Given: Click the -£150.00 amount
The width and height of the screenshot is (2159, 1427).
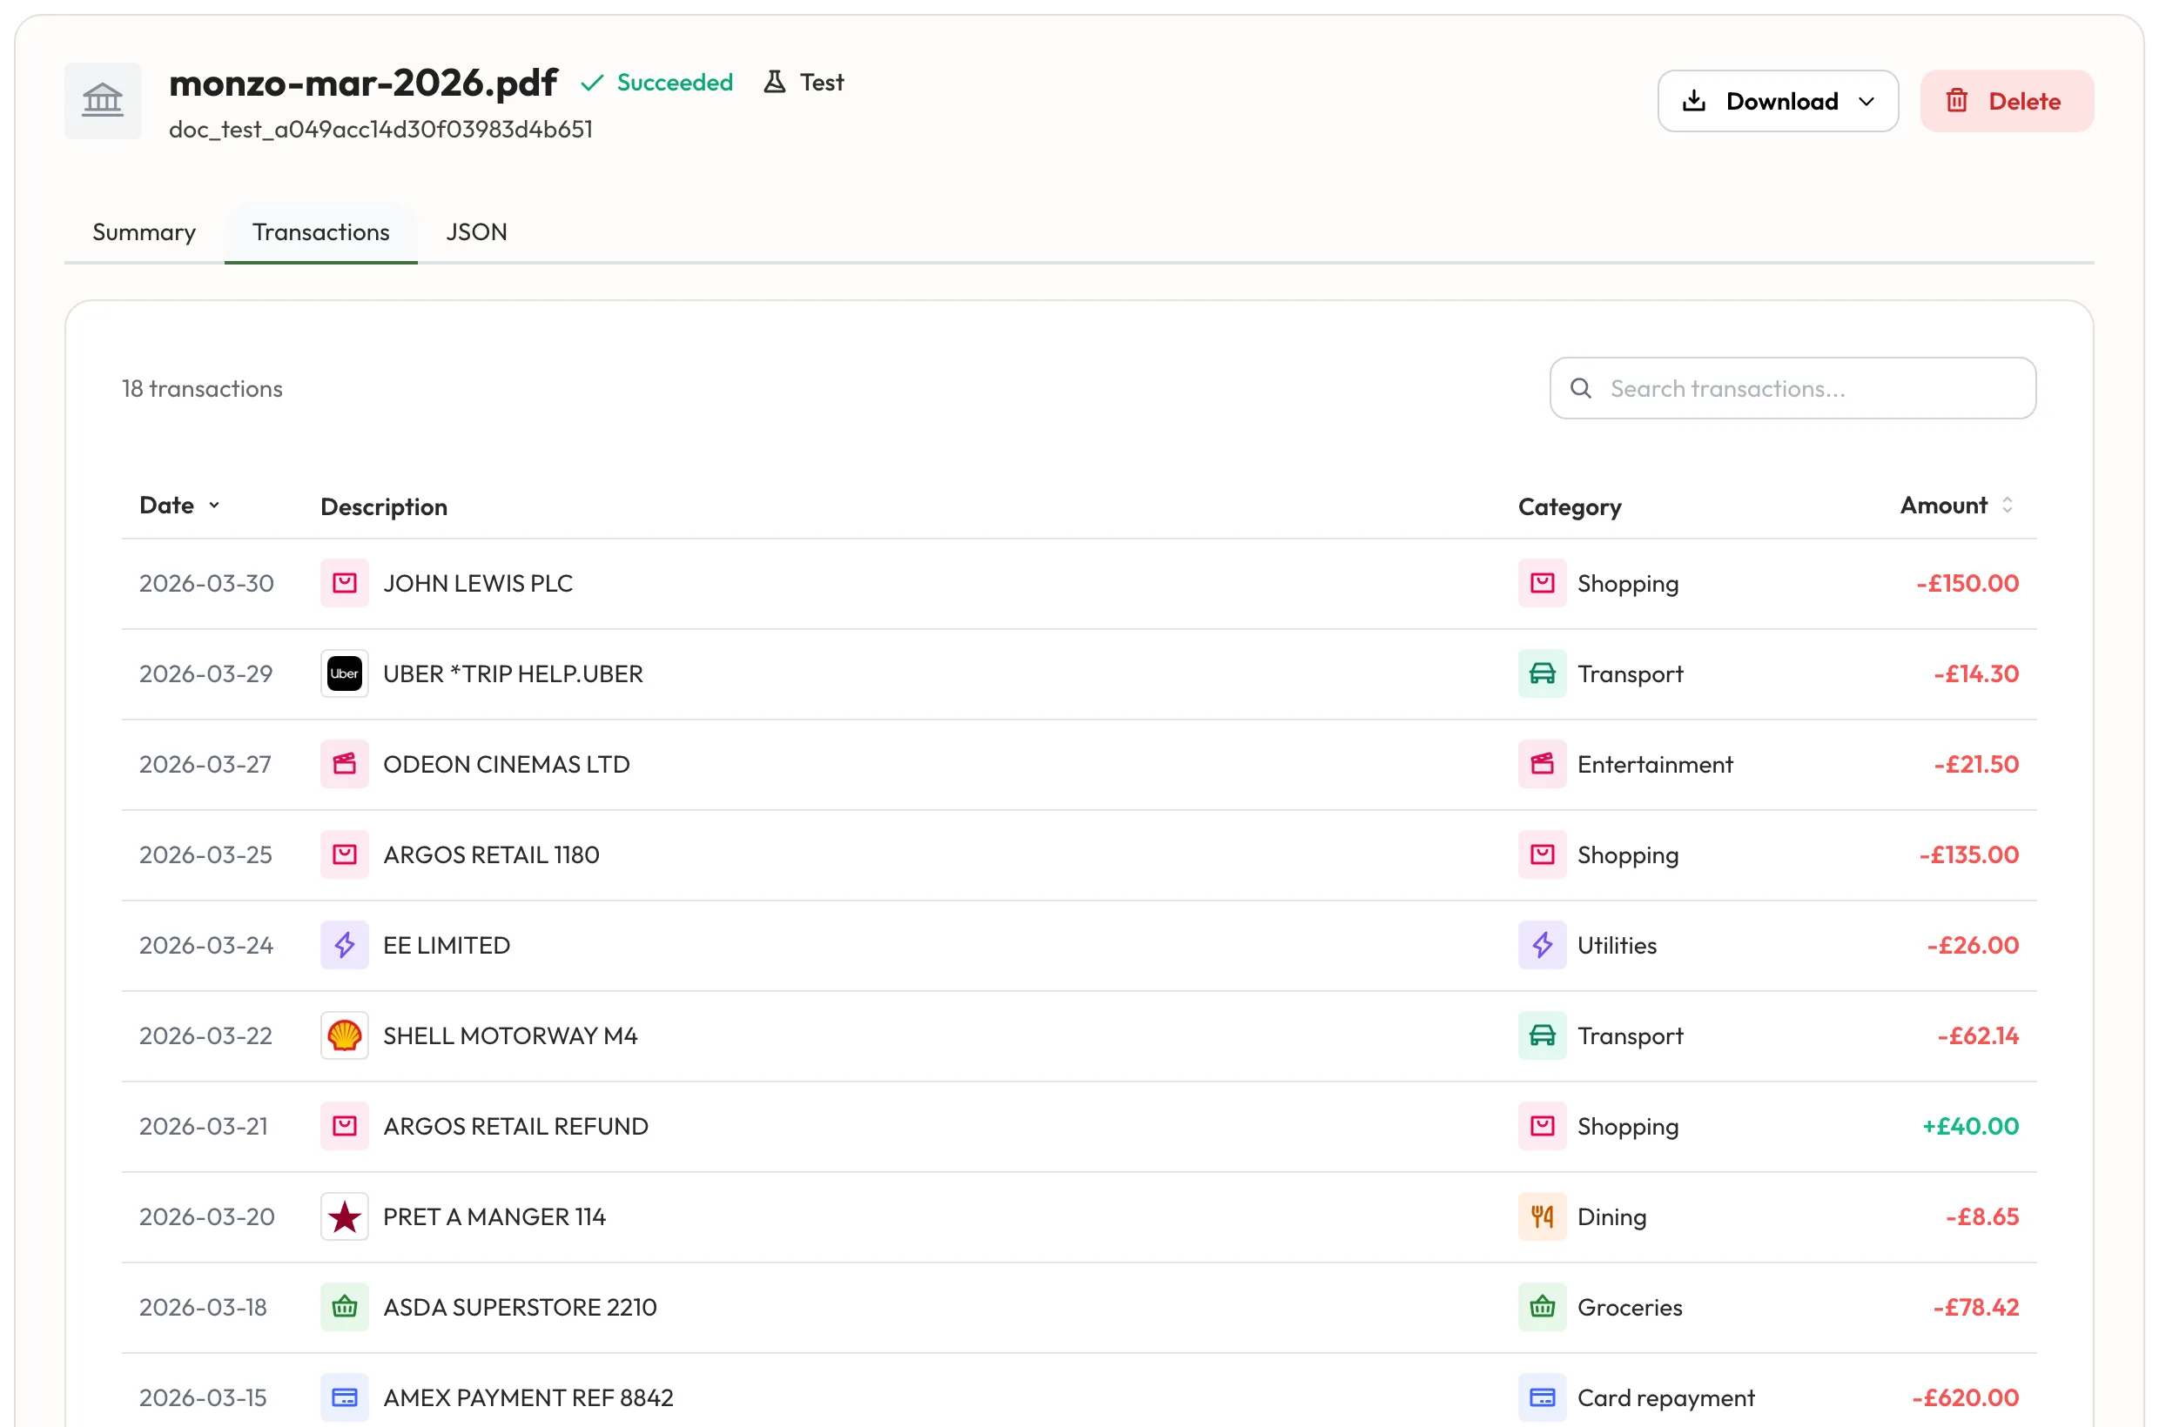Looking at the screenshot, I should (1967, 583).
